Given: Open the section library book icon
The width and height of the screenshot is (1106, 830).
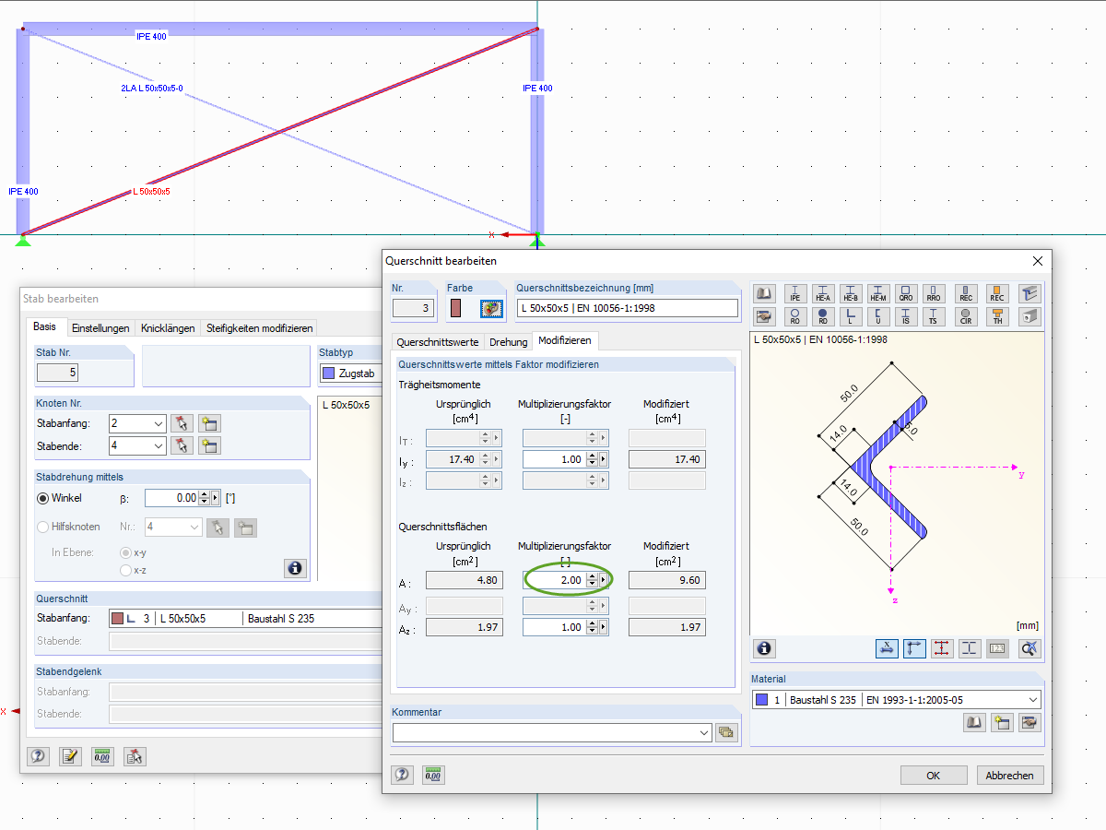Looking at the screenshot, I should pos(763,293).
